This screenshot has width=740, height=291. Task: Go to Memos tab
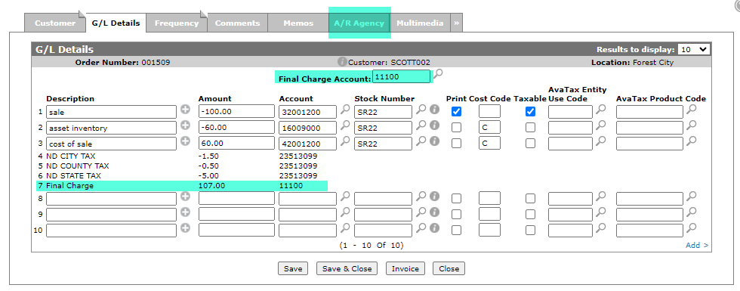pyautogui.click(x=298, y=23)
